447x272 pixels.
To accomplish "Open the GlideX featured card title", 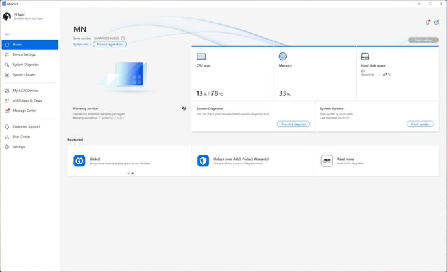I will click(95, 159).
